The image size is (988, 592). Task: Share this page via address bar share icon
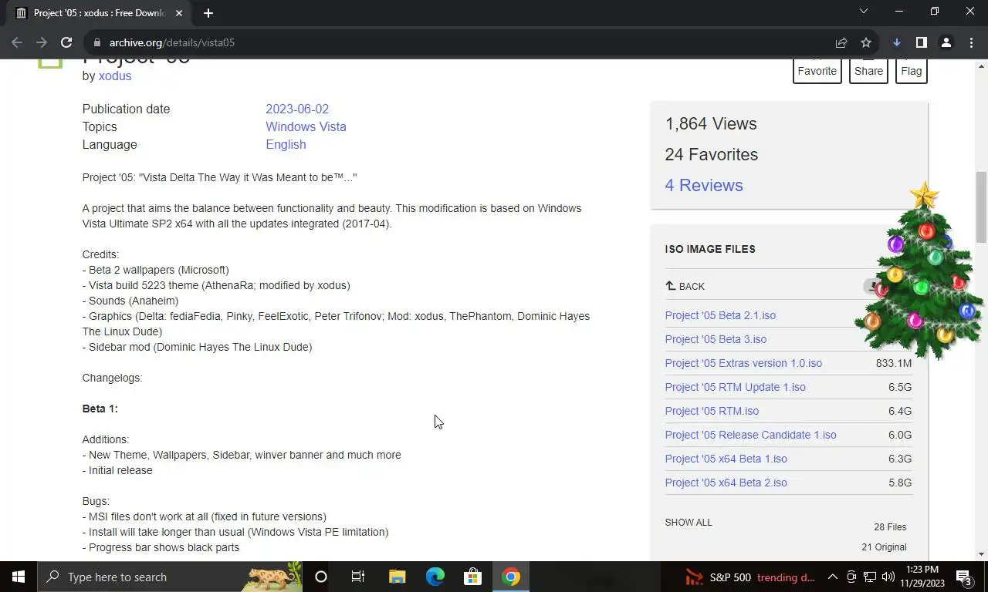[841, 42]
